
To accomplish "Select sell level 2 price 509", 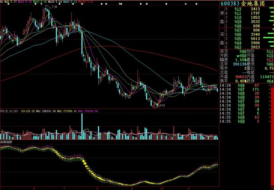I will pyautogui.click(x=238, y=22).
